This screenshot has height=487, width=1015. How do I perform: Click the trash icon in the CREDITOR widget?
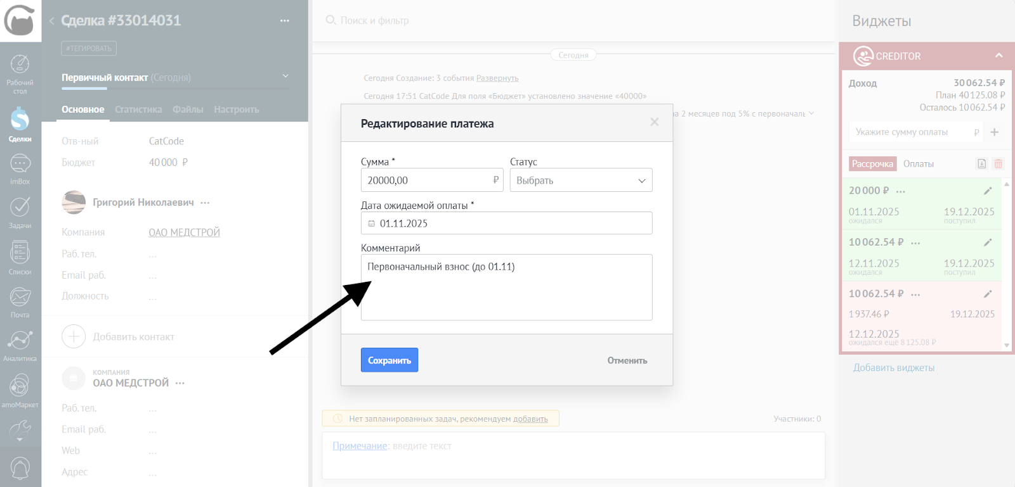coord(998,164)
